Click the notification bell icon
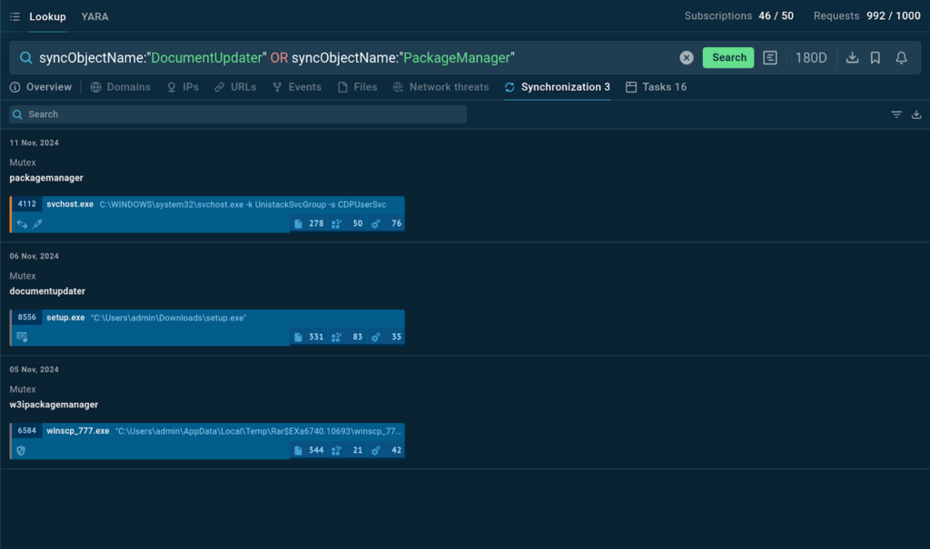Image resolution: width=930 pixels, height=549 pixels. coord(901,57)
